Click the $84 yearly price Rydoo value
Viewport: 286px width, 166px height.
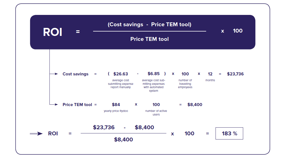pyautogui.click(x=116, y=105)
